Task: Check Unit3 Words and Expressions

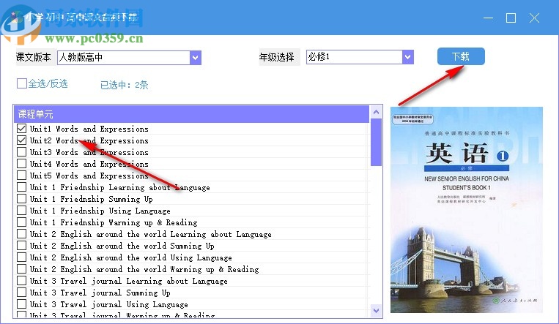Action: pyautogui.click(x=22, y=151)
